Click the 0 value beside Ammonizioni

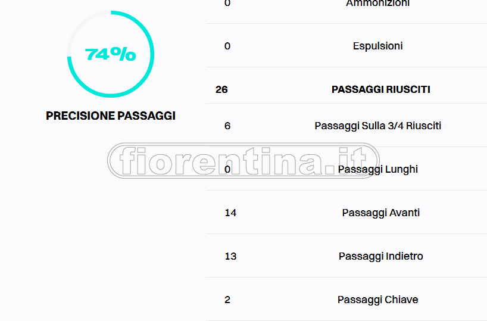click(227, 4)
